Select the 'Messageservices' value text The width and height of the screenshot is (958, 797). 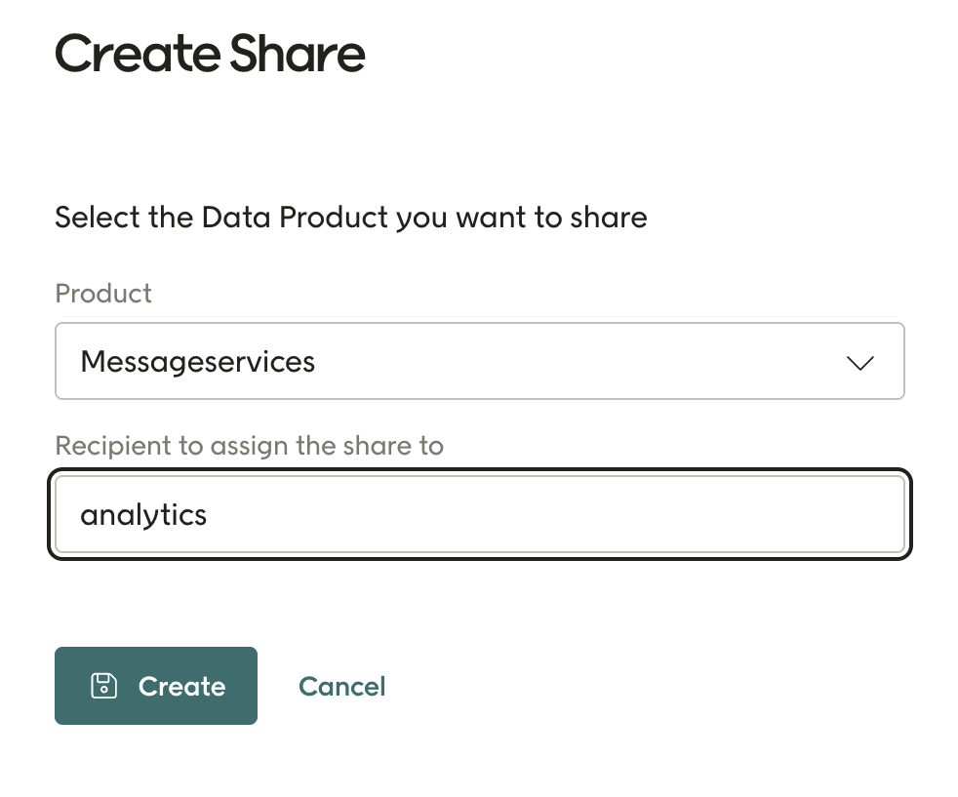pos(198,362)
